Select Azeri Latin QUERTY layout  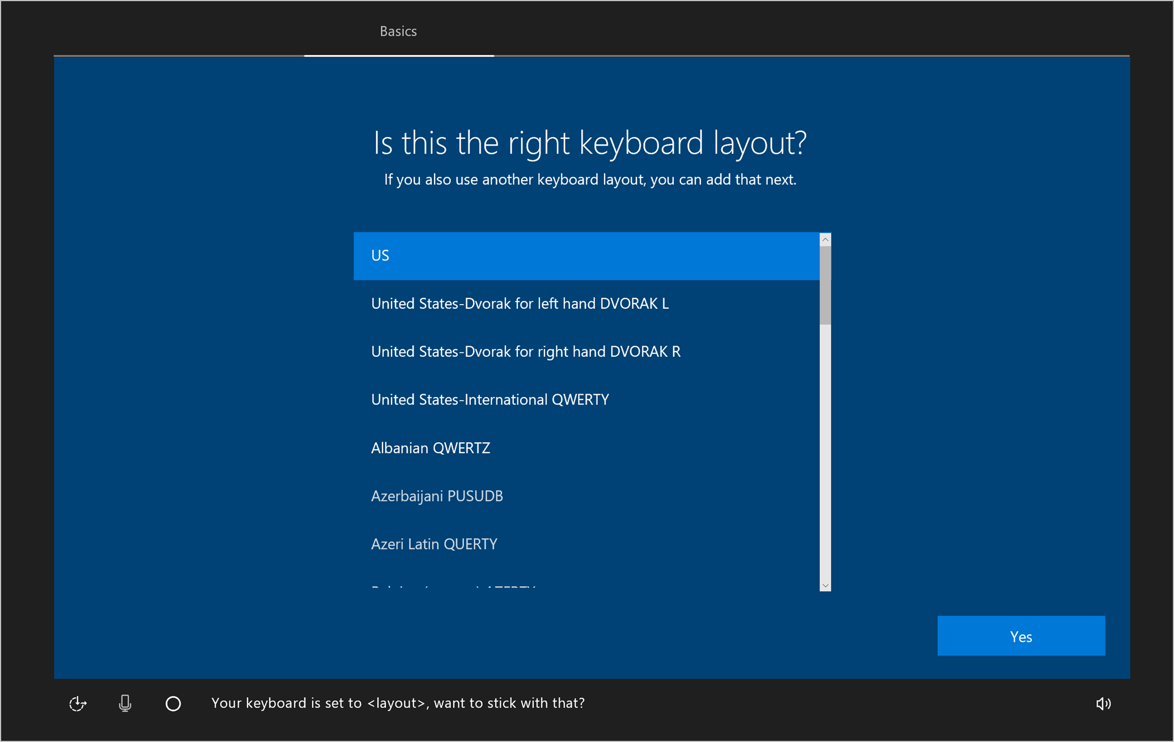pyautogui.click(x=586, y=544)
